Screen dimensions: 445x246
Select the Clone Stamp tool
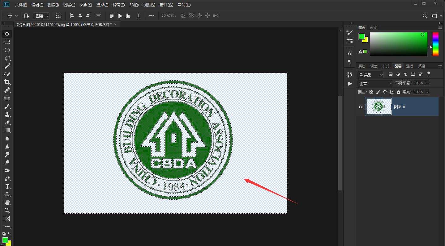pos(7,114)
